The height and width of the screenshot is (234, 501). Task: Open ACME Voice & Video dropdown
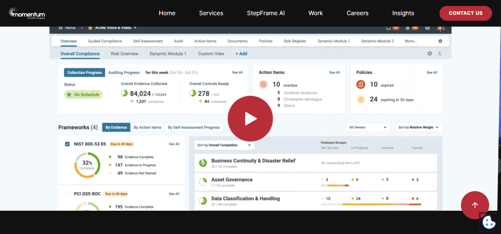click(116, 28)
